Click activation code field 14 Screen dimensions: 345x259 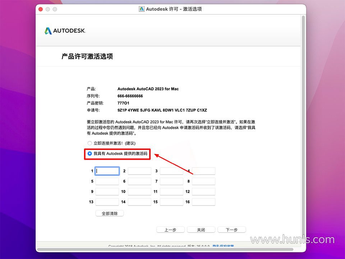click(139, 202)
